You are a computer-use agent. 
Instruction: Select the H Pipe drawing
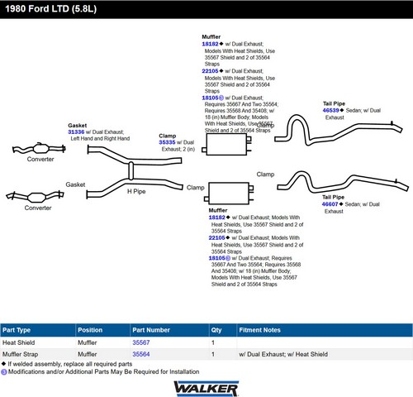[x=135, y=172]
